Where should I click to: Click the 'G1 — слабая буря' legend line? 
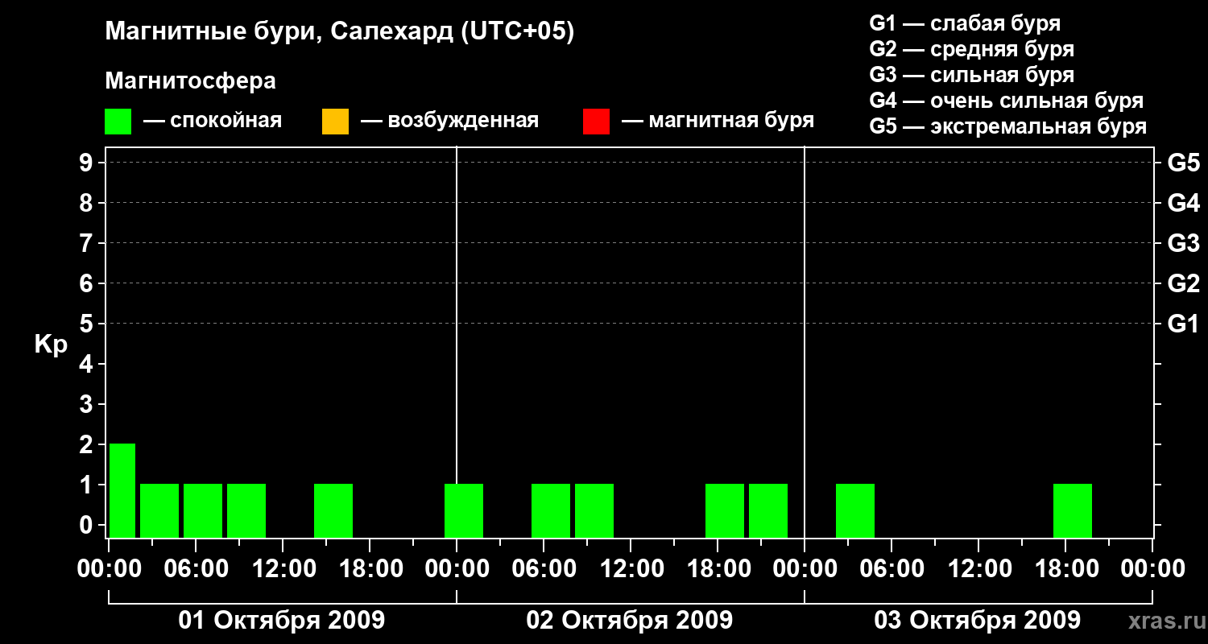point(965,23)
